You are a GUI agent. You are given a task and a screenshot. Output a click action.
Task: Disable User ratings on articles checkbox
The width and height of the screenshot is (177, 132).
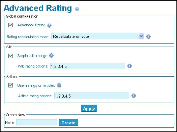tap(10, 85)
